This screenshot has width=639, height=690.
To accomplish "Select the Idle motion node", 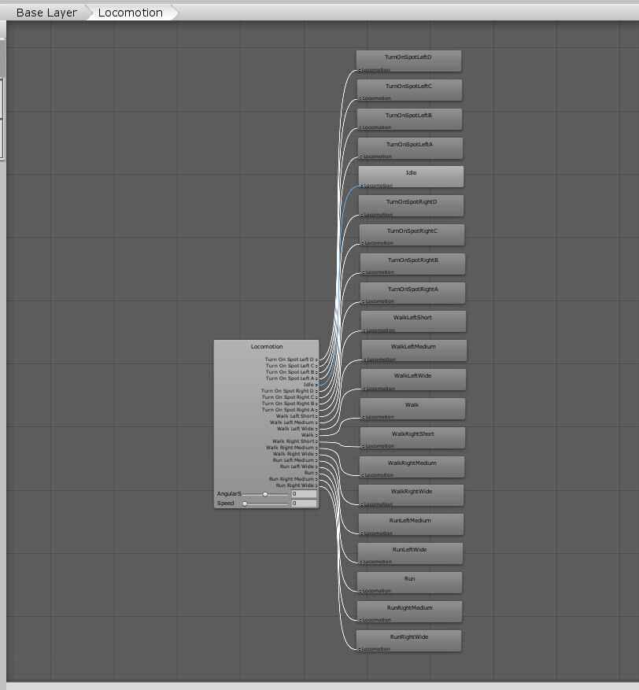I will [411, 177].
